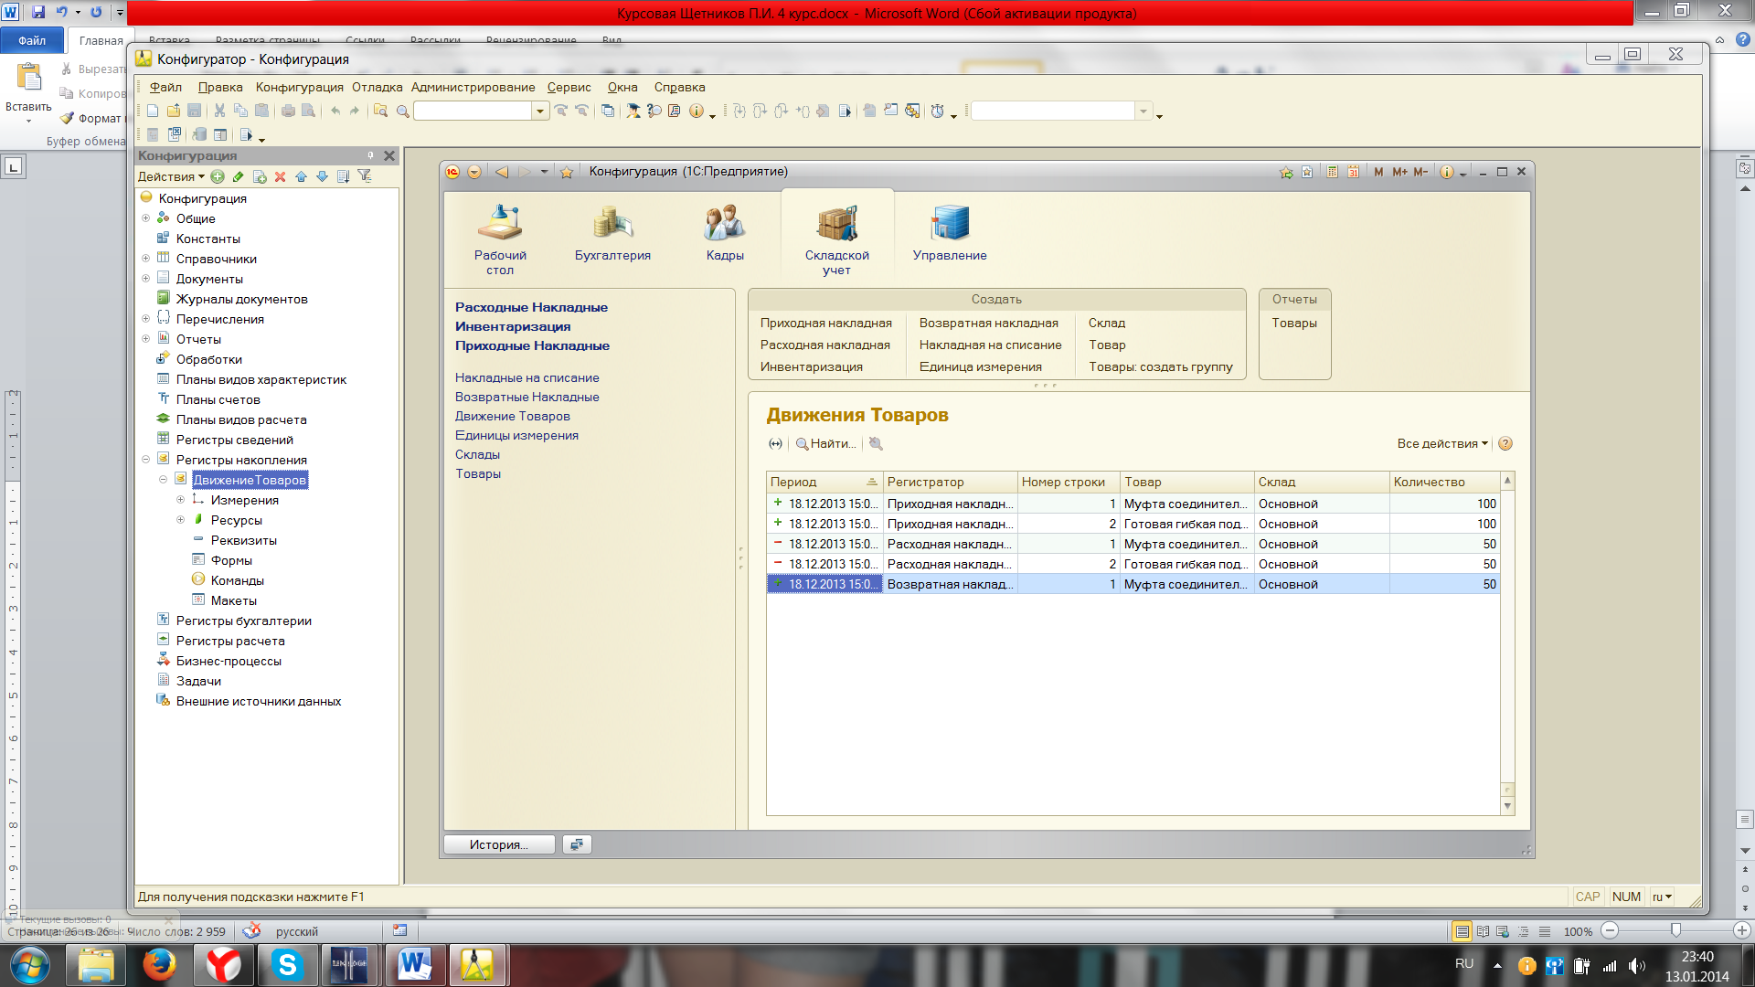
Task: Collapse the Регистры накопления tree node
Action: point(145,460)
